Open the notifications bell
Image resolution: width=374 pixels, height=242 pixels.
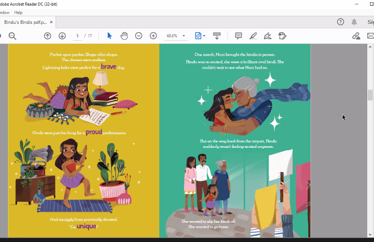pyautogui.click(x=354, y=22)
